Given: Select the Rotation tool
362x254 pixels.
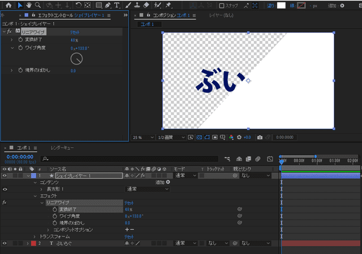Looking at the screenshot, I should coord(79,5).
